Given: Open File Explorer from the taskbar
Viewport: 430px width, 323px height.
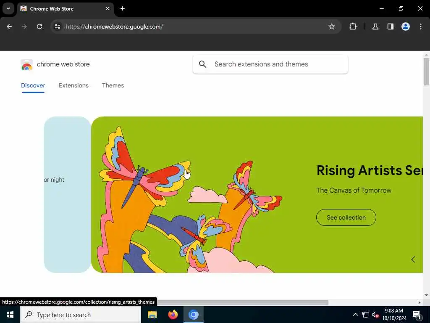Looking at the screenshot, I should coord(152,315).
